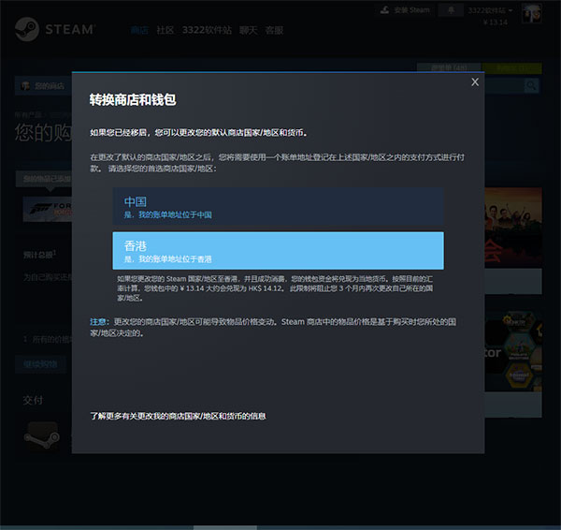The width and height of the screenshot is (561, 530).
Task: Click 安装 Steam download icon
Action: click(x=384, y=10)
